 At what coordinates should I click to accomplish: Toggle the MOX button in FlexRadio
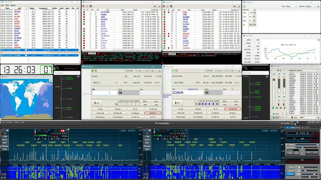coord(296,153)
